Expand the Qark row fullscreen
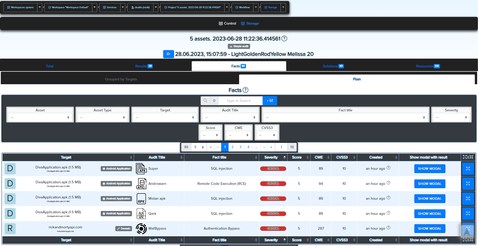The height and width of the screenshot is (246, 481). pyautogui.click(x=468, y=213)
